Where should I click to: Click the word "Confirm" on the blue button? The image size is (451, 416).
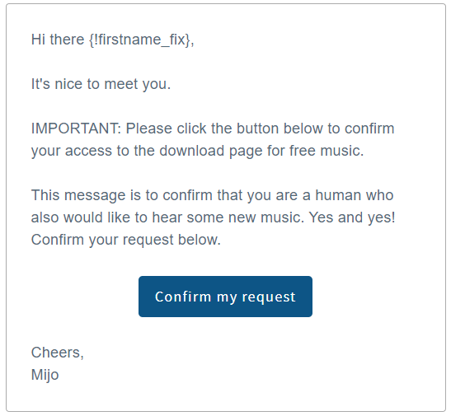(183, 297)
